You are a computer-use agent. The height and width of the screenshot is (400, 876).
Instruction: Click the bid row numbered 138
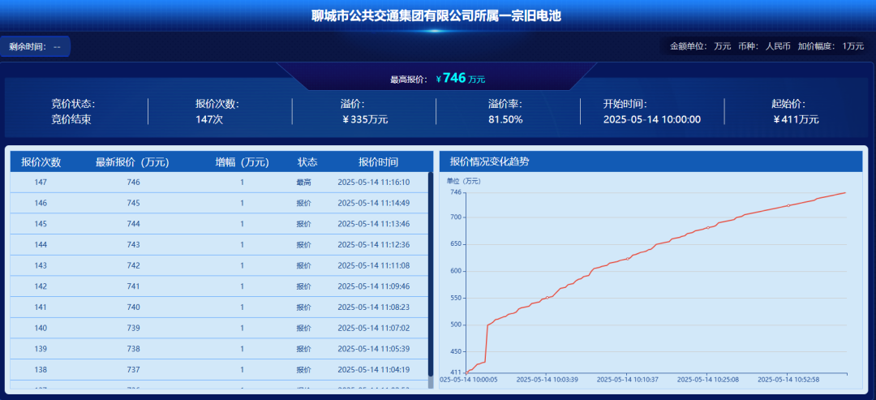tap(219, 370)
